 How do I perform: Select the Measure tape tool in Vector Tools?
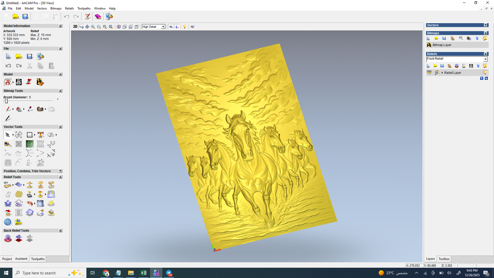pyautogui.click(x=8, y=144)
